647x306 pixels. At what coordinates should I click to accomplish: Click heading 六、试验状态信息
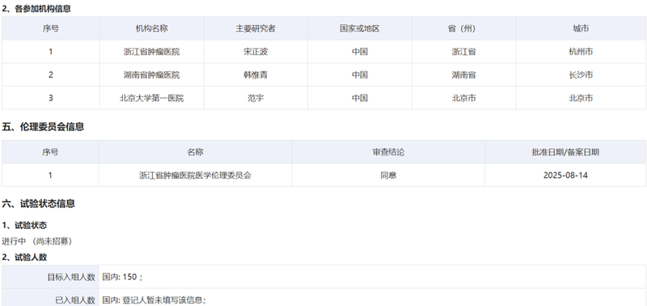point(38,203)
